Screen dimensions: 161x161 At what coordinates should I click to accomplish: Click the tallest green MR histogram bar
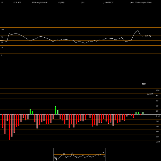(x=55, y=110)
